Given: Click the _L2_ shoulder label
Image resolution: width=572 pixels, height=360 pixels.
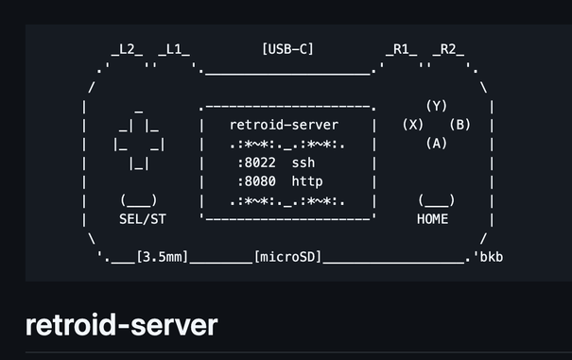Looking at the screenshot, I should 127,49.
